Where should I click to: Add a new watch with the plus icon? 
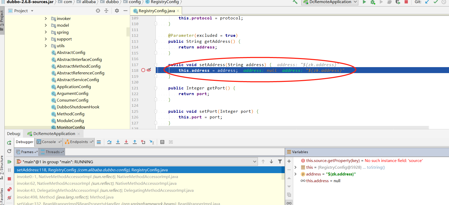[x=289, y=161]
